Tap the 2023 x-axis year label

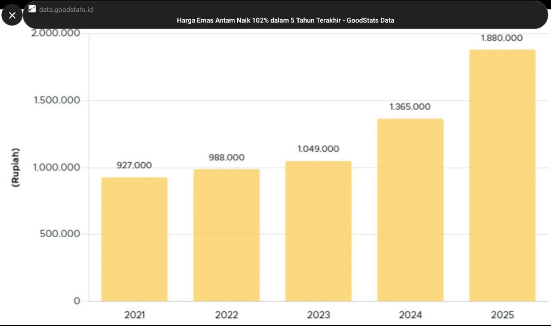pyautogui.click(x=319, y=315)
